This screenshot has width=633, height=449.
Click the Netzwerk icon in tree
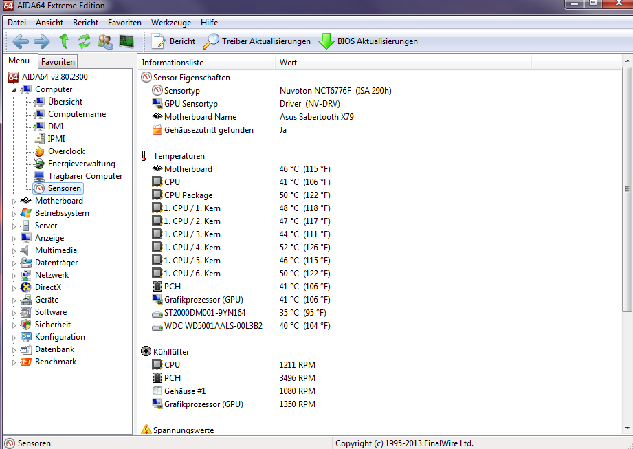pyautogui.click(x=26, y=275)
